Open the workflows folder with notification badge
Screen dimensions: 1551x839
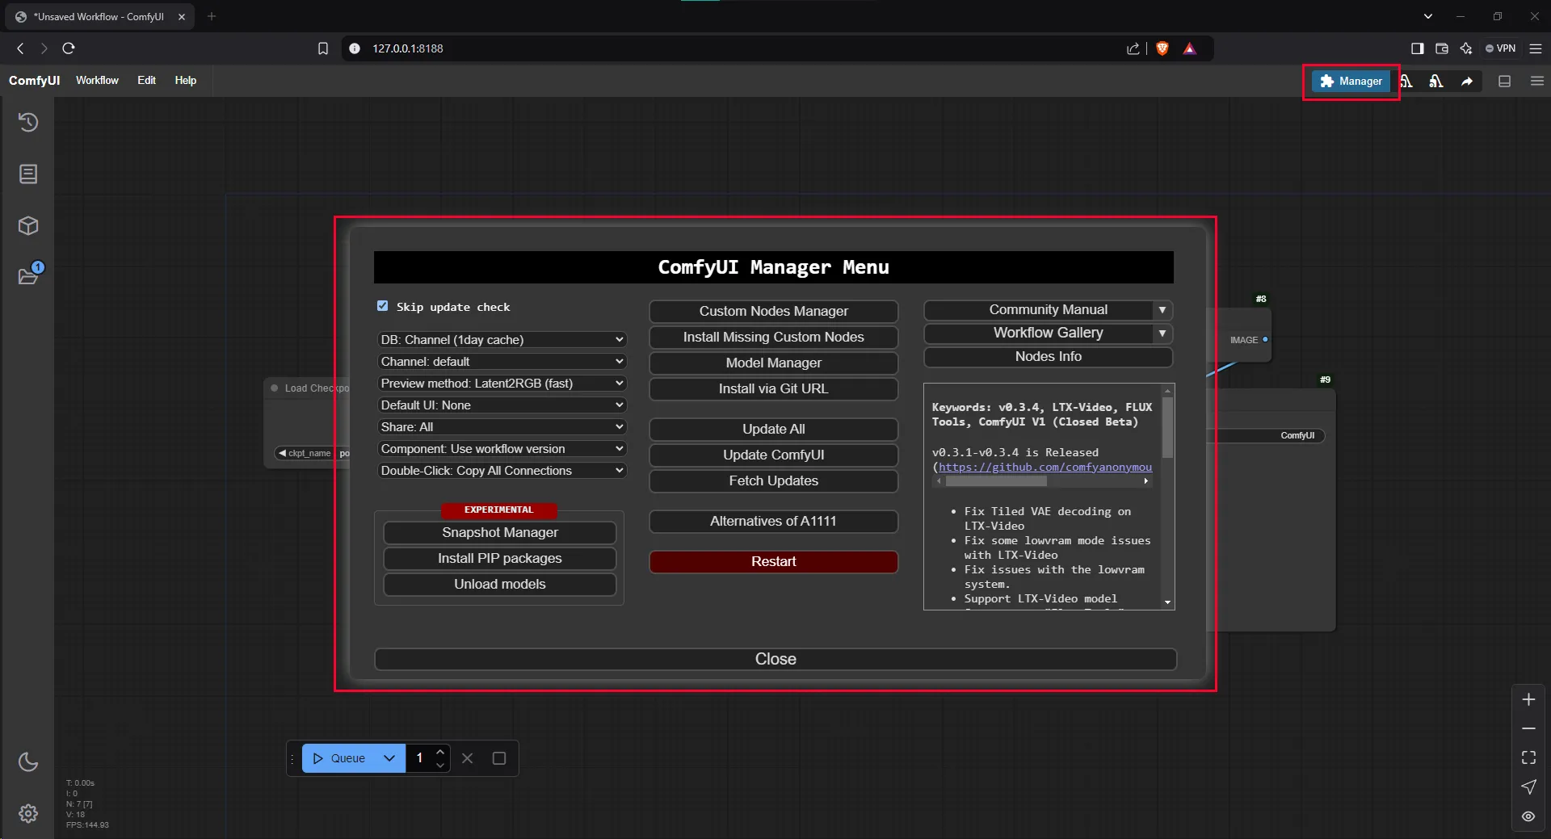click(x=29, y=276)
